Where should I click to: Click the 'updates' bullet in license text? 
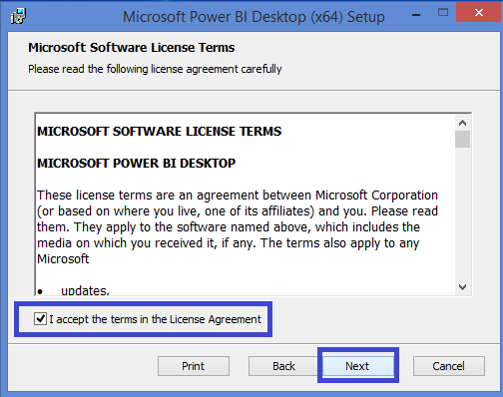coord(85,290)
